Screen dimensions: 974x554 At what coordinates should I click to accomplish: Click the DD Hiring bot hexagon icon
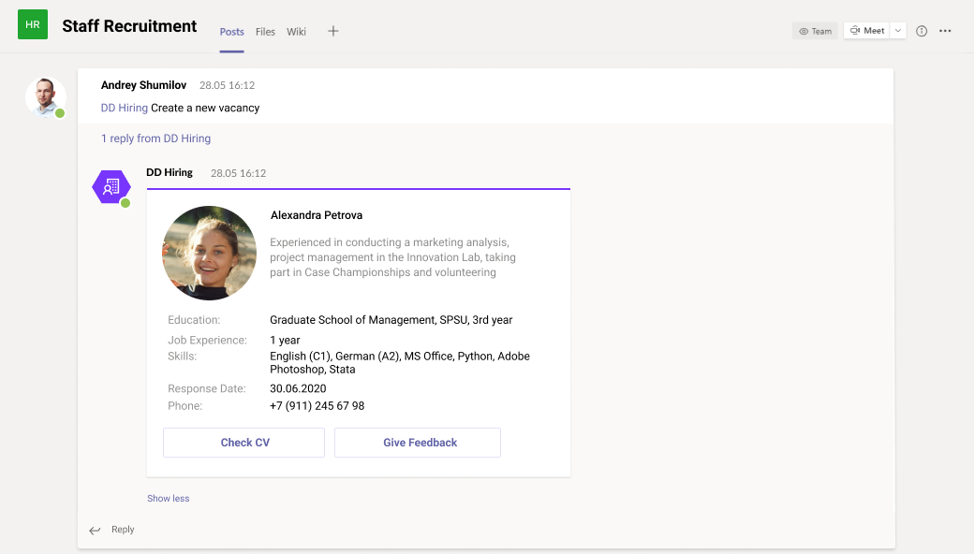click(111, 186)
